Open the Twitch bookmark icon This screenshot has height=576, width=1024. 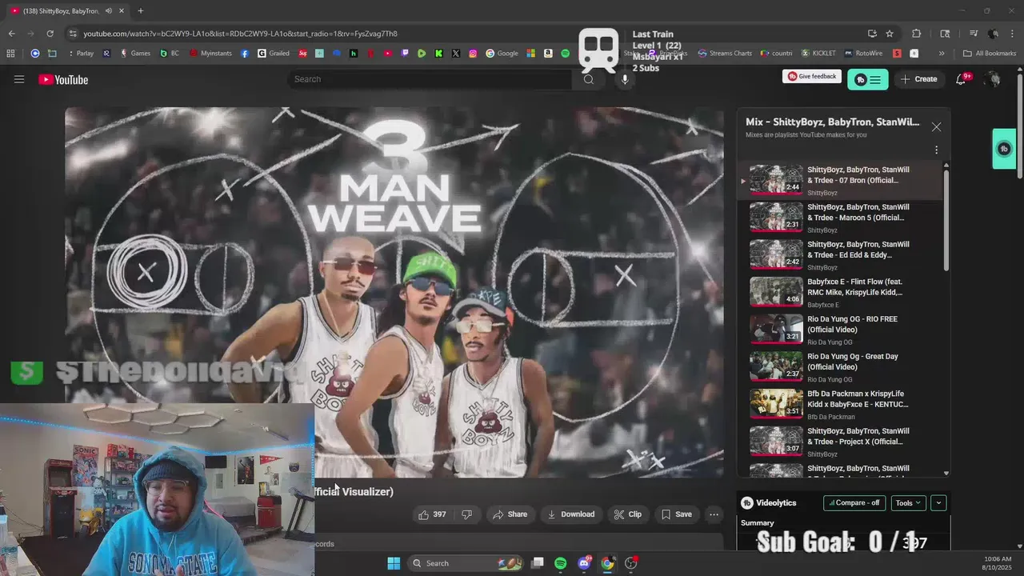coord(405,54)
